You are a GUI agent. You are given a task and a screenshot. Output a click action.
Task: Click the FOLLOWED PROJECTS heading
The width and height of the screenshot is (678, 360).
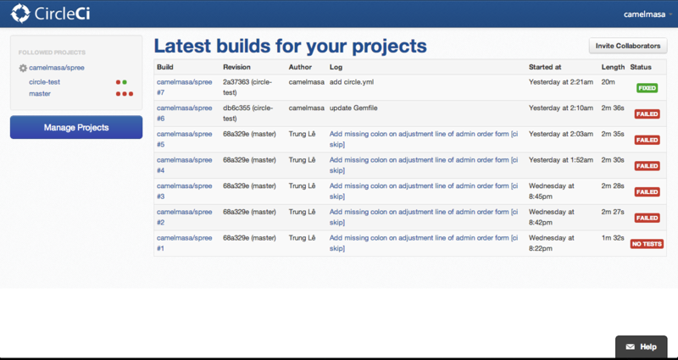52,53
